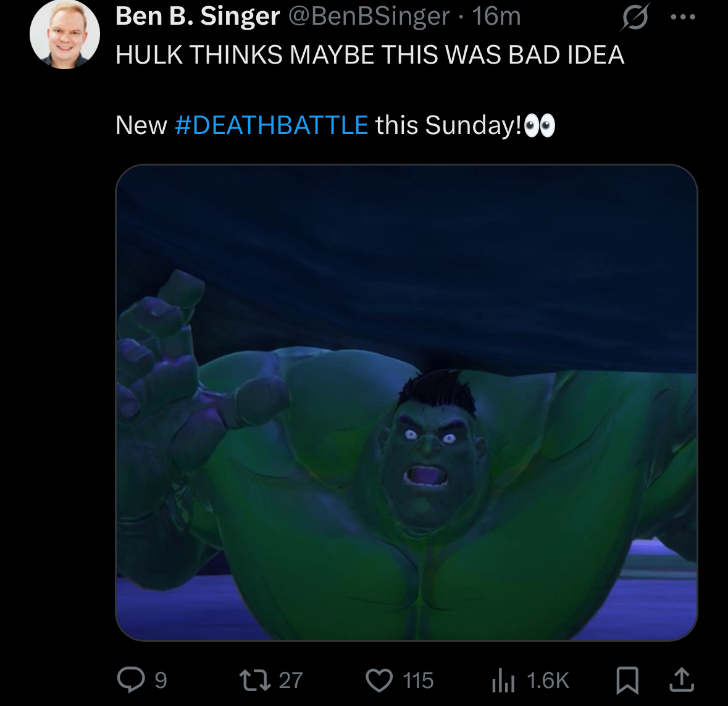This screenshot has height=706, width=728.
Task: Click the repost arrows icon
Action: tap(254, 681)
